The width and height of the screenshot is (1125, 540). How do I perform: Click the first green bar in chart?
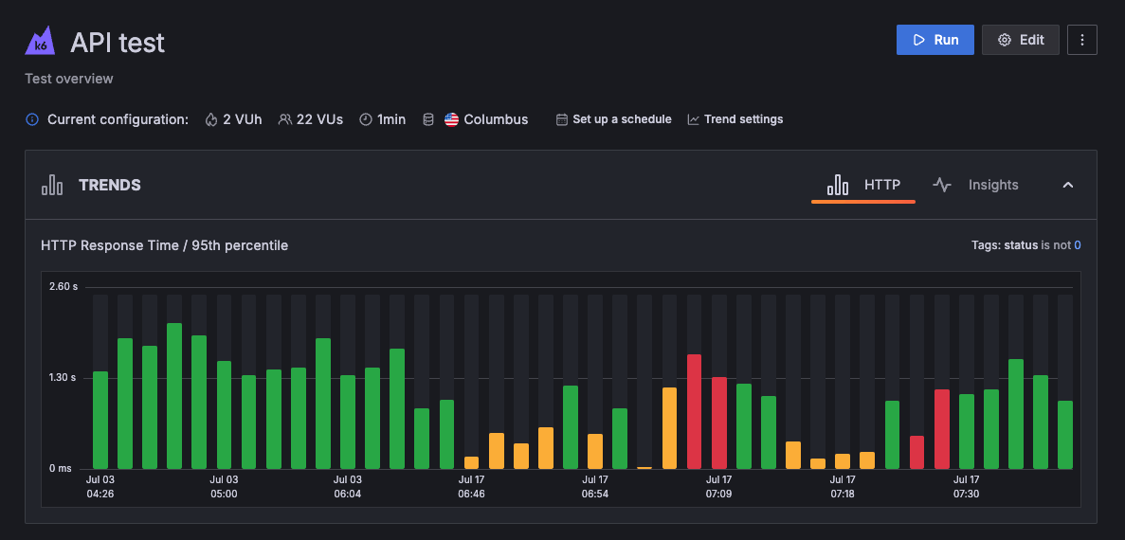point(100,420)
